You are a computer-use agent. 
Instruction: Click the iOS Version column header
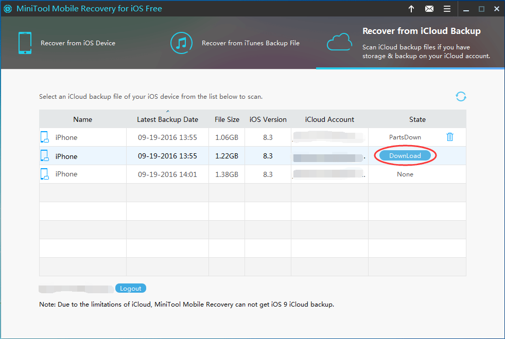click(268, 119)
